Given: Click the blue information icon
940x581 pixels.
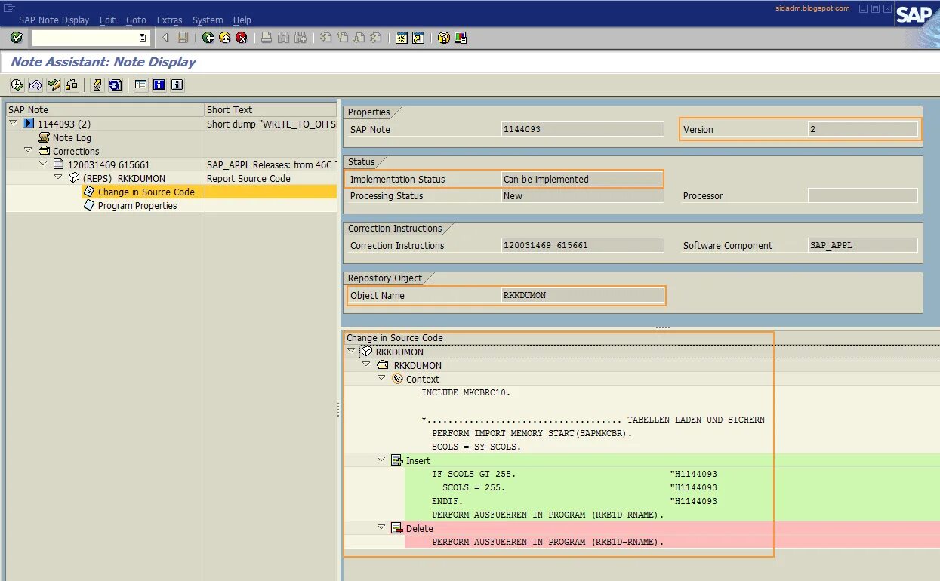Looking at the screenshot, I should click(159, 85).
